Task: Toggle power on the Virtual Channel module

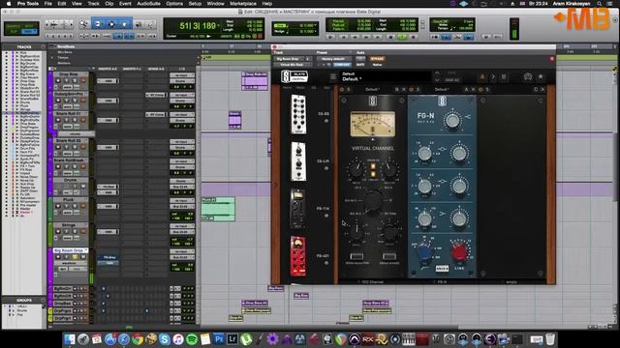Action: coord(342,90)
